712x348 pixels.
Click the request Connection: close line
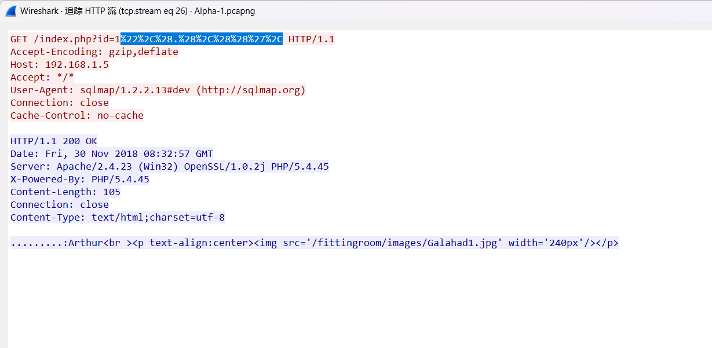60,103
